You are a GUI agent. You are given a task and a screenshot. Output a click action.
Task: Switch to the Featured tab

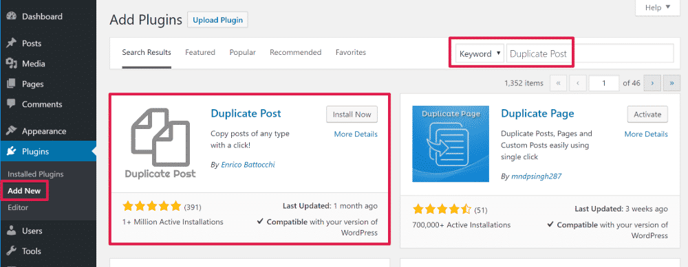[x=200, y=53]
